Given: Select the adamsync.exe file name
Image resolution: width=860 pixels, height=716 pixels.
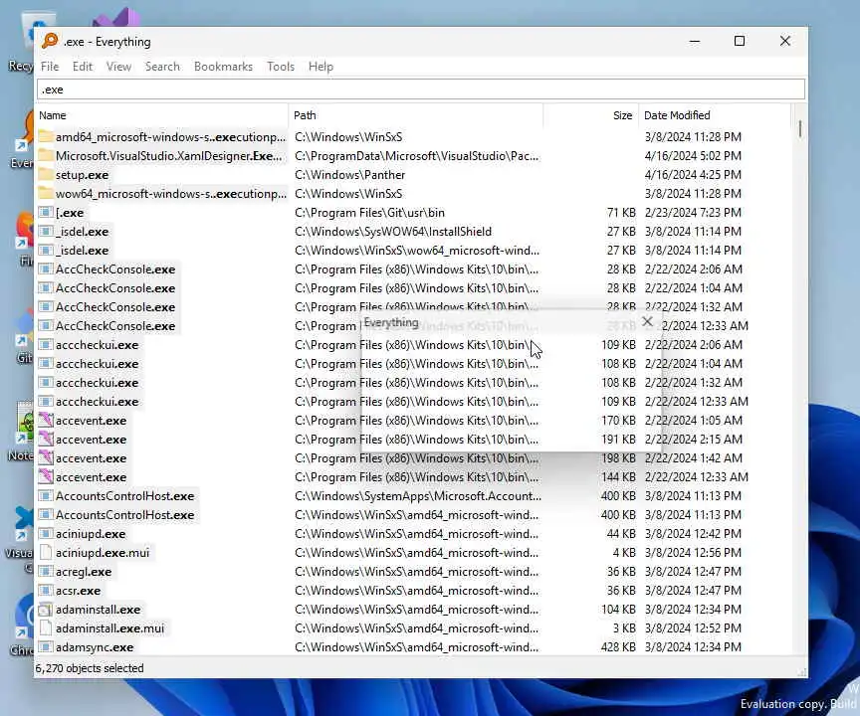Looking at the screenshot, I should click(x=95, y=647).
